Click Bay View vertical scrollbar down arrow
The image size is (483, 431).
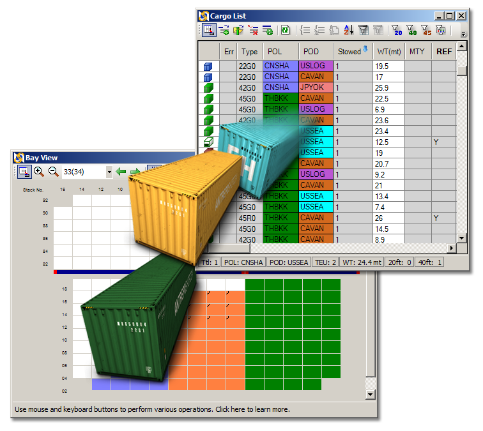[x=371, y=394]
